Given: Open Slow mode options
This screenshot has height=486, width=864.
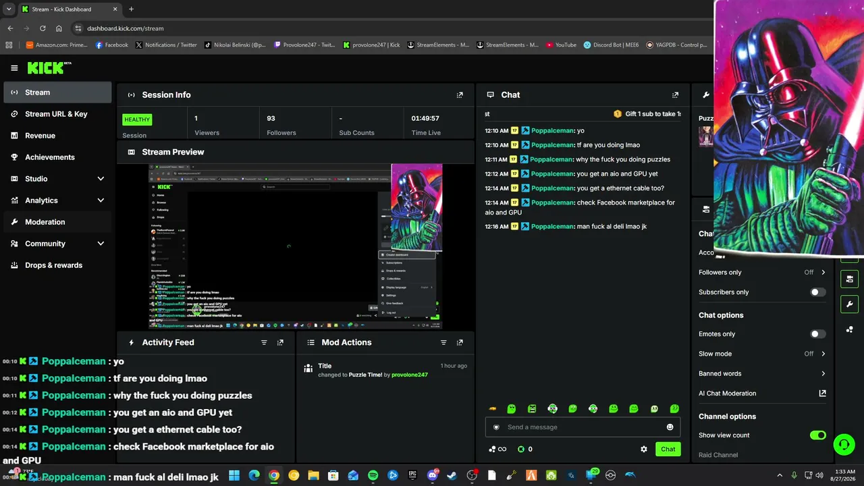Looking at the screenshot, I should pyautogui.click(x=762, y=354).
